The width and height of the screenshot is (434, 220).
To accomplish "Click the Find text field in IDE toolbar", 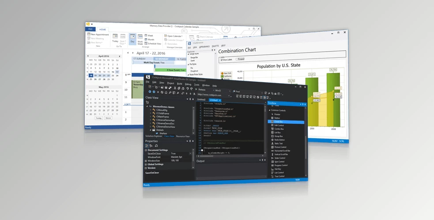I will click(x=252, y=92).
